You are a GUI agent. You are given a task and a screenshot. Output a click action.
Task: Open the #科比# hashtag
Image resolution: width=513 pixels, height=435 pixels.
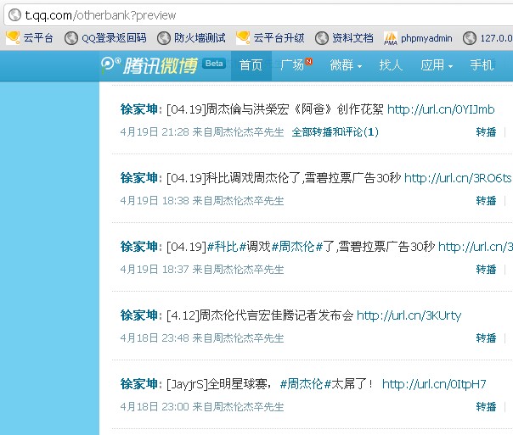(227, 247)
